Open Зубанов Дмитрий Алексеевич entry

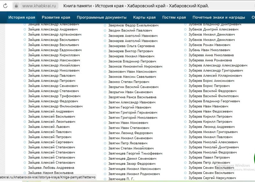214,29
